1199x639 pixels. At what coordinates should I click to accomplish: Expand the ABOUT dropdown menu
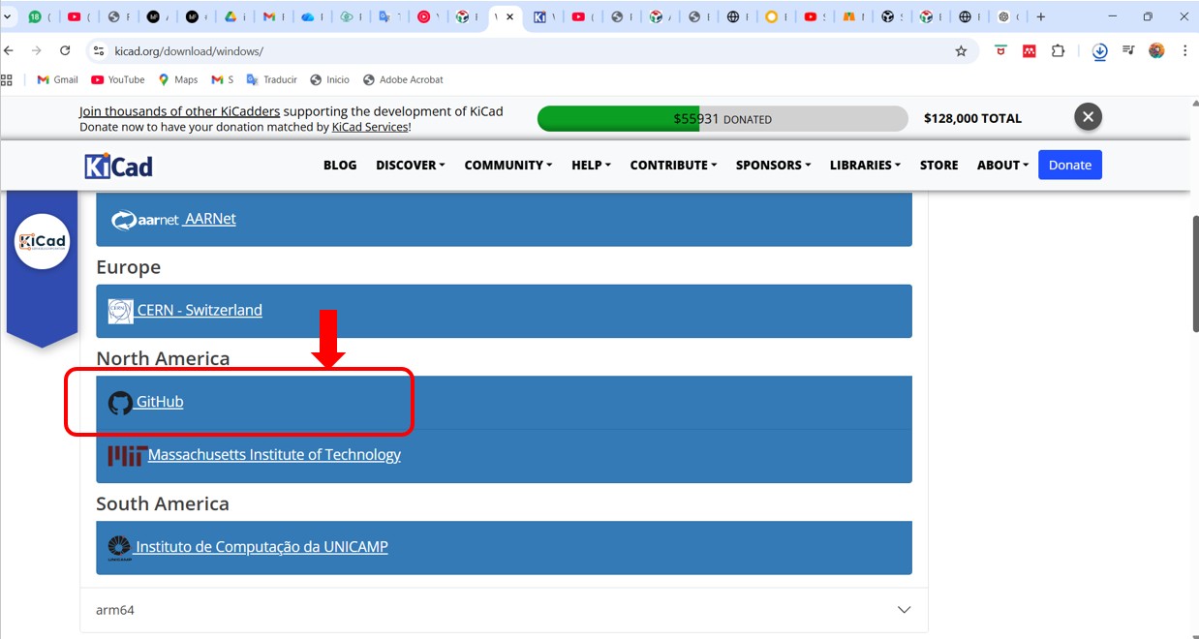(x=1002, y=166)
